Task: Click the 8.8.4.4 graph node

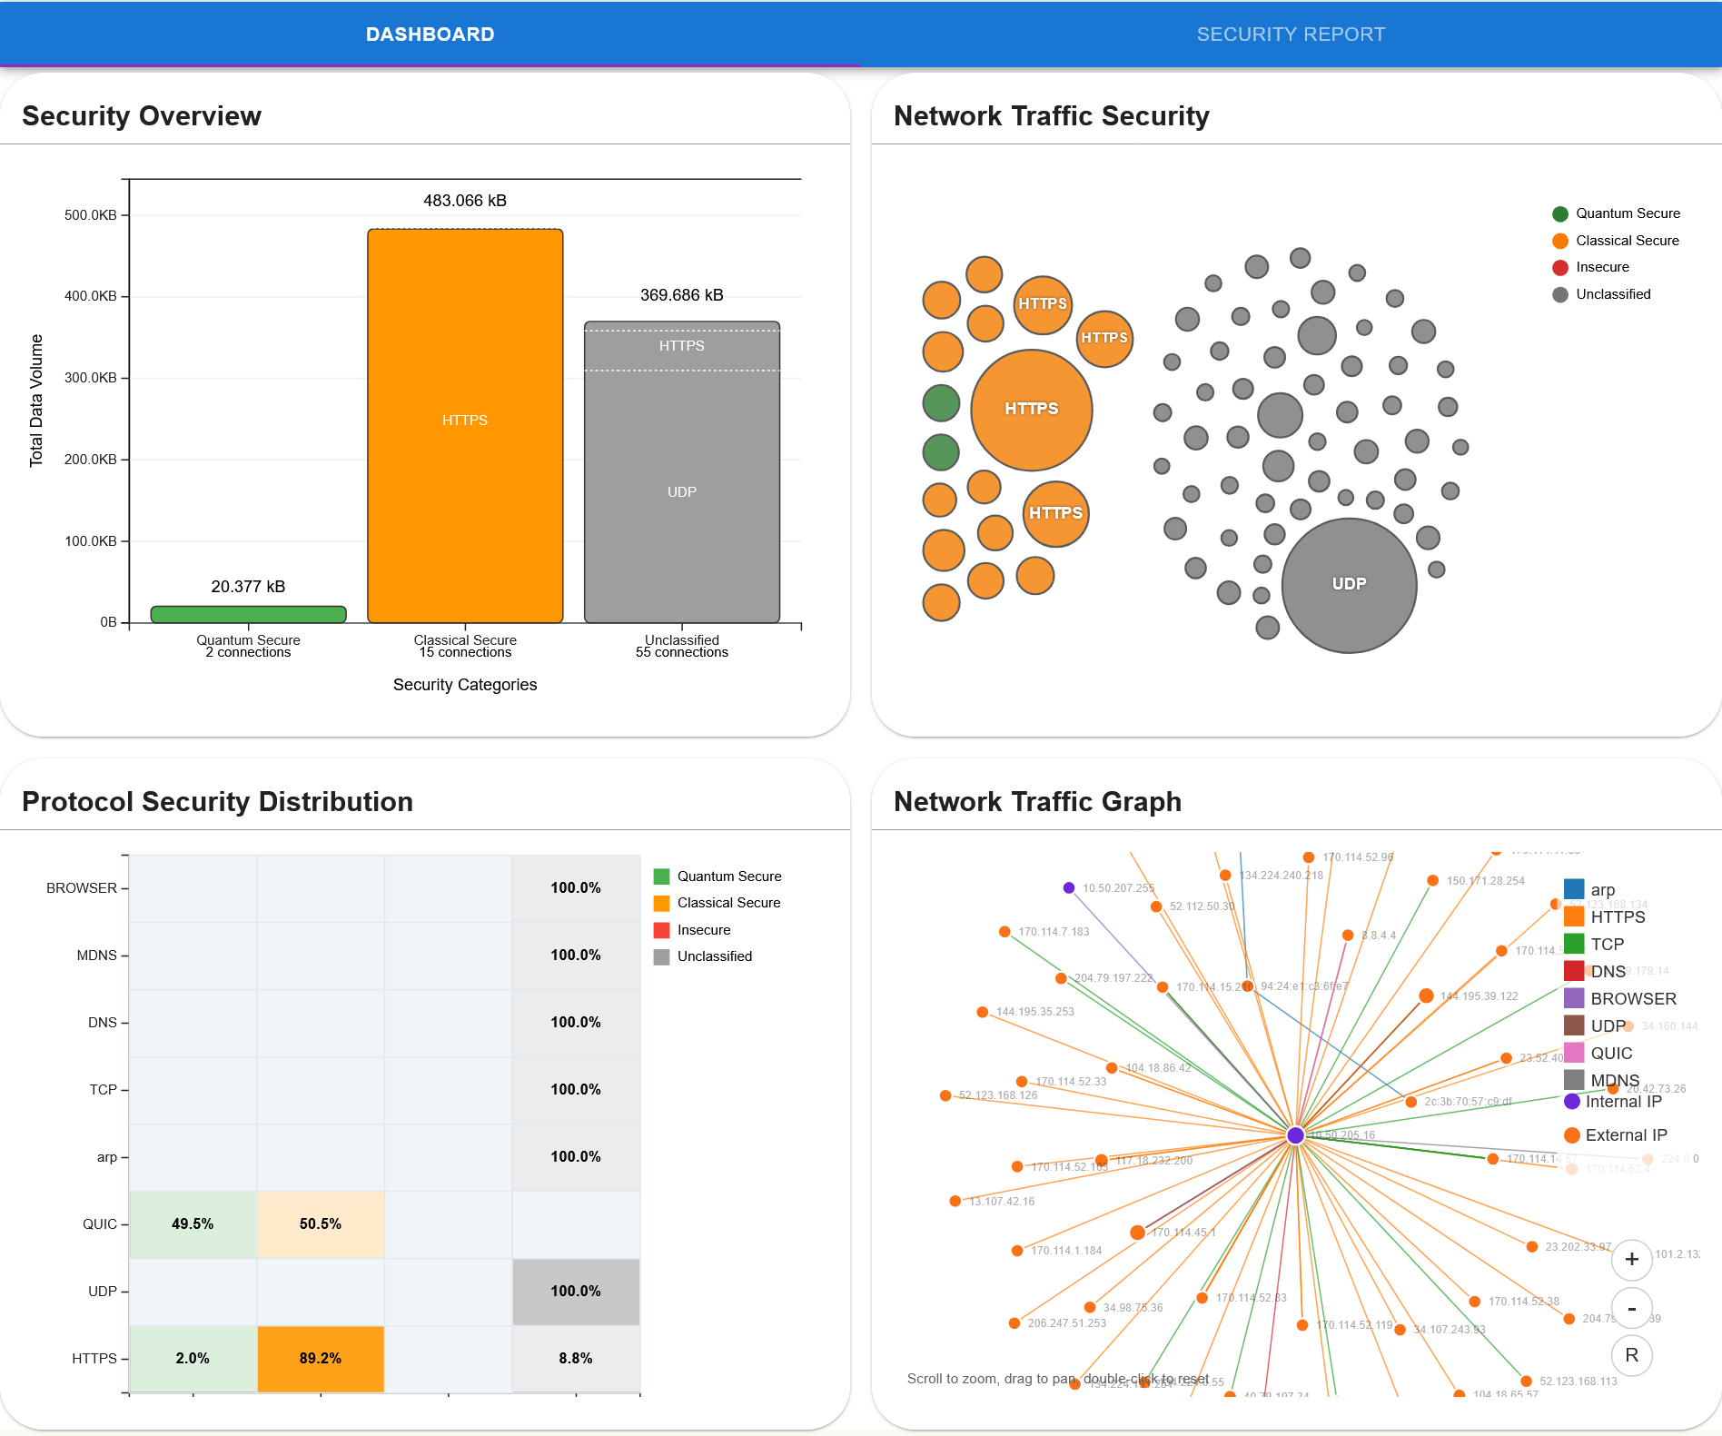Action: pos(1348,935)
